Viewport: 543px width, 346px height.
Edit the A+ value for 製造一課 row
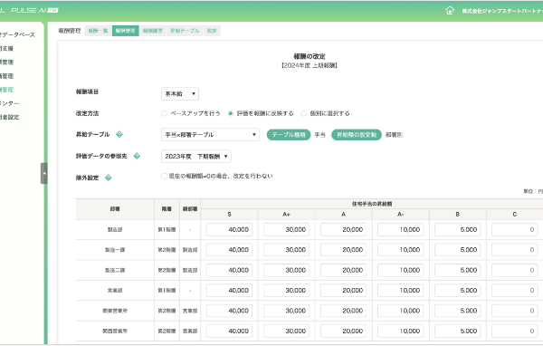point(286,250)
